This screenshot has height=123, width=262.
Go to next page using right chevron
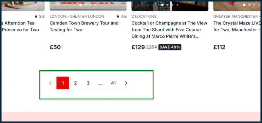pos(126,83)
